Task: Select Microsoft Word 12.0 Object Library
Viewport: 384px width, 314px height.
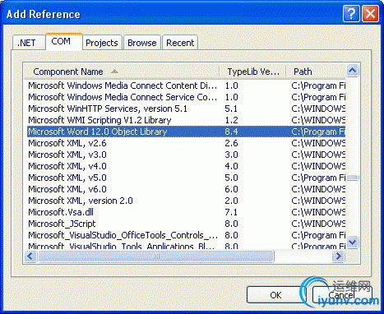Action: (x=186, y=132)
